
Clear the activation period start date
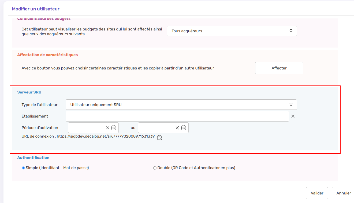point(107,128)
